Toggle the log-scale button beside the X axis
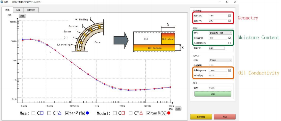Image resolution: width=281 pixels, height=121 pixels. (178, 109)
